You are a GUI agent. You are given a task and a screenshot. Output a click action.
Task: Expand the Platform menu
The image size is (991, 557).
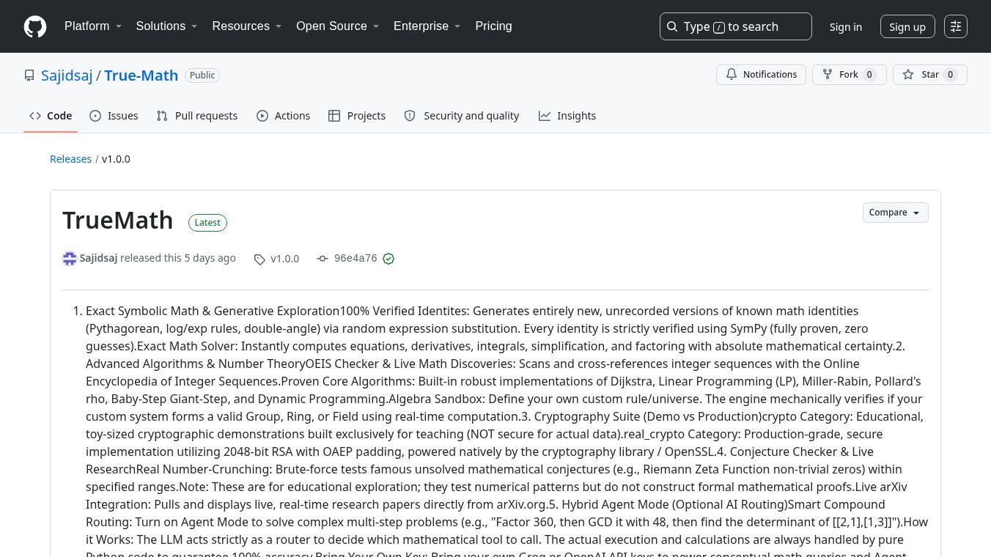(93, 26)
